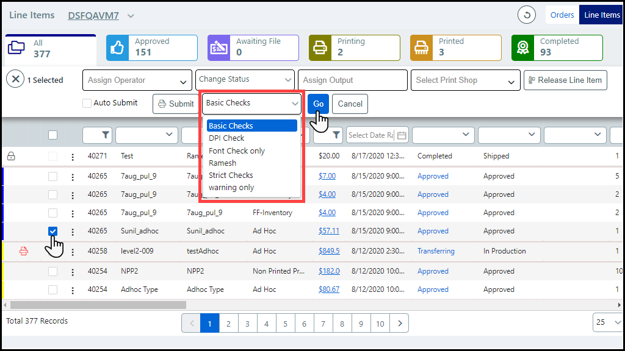This screenshot has width=625, height=351.
Task: Open the three-dot menu for order 40271
Action: pos(73,157)
